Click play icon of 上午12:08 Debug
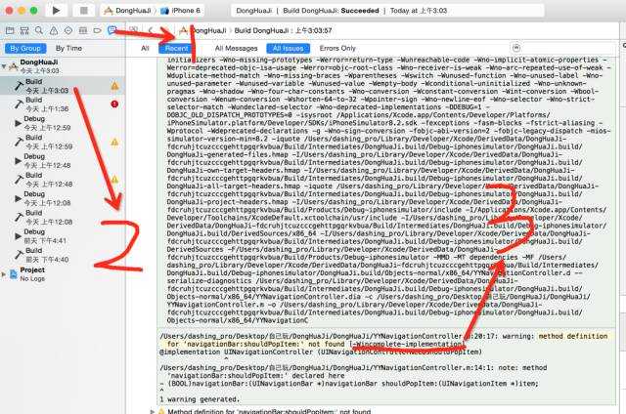The height and width of the screenshot is (414, 626). 18,198
